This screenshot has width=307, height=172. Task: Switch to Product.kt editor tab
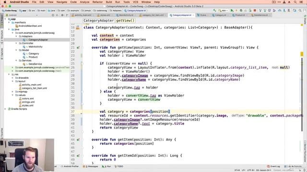pos(240,15)
